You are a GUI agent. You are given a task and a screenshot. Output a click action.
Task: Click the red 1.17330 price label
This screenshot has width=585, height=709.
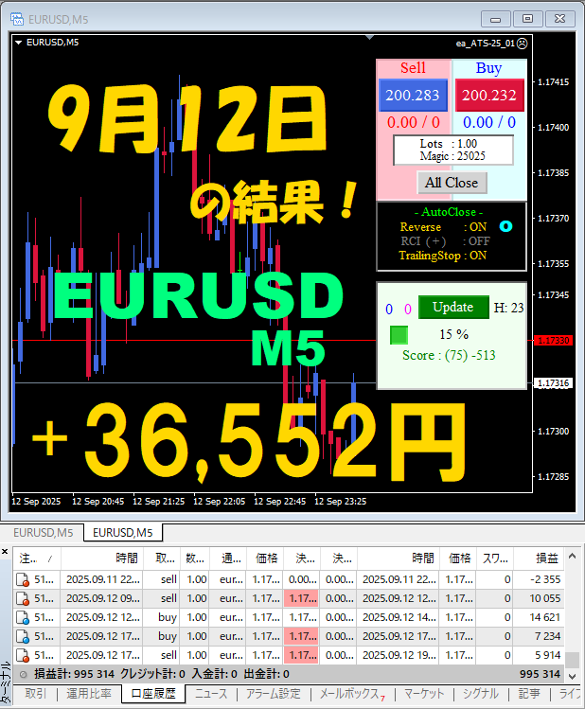(x=554, y=341)
